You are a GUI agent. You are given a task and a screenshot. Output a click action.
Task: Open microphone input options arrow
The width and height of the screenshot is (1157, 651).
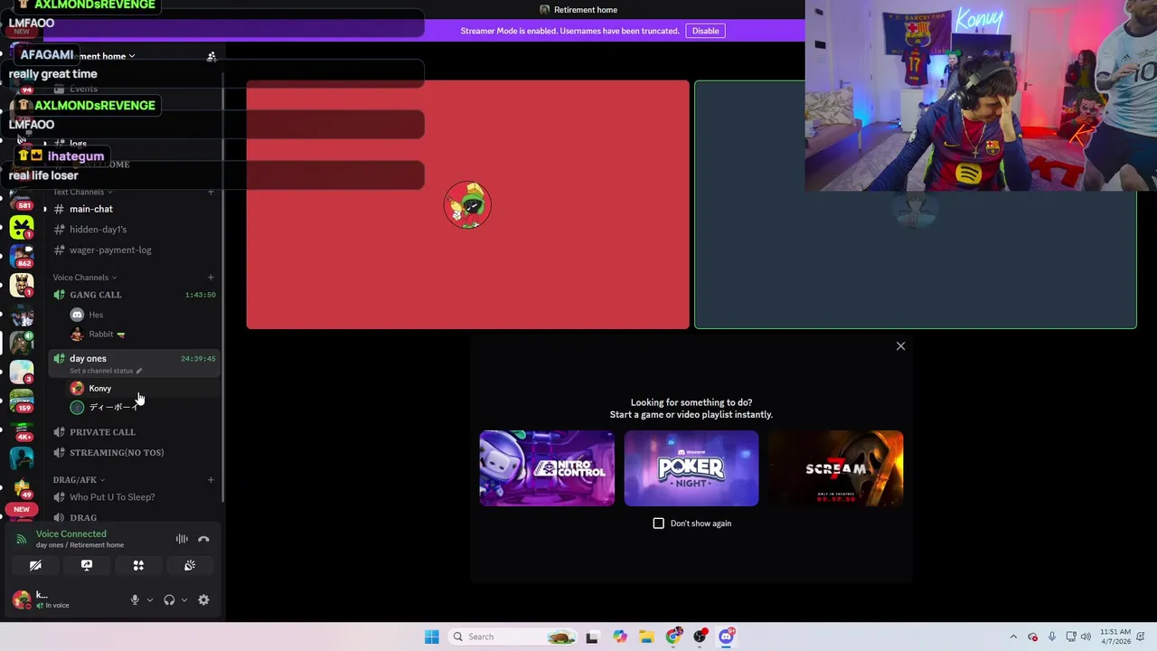(x=150, y=599)
